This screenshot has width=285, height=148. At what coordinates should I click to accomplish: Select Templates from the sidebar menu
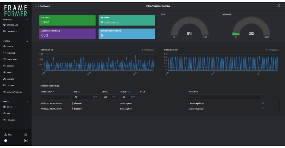(x=11, y=59)
